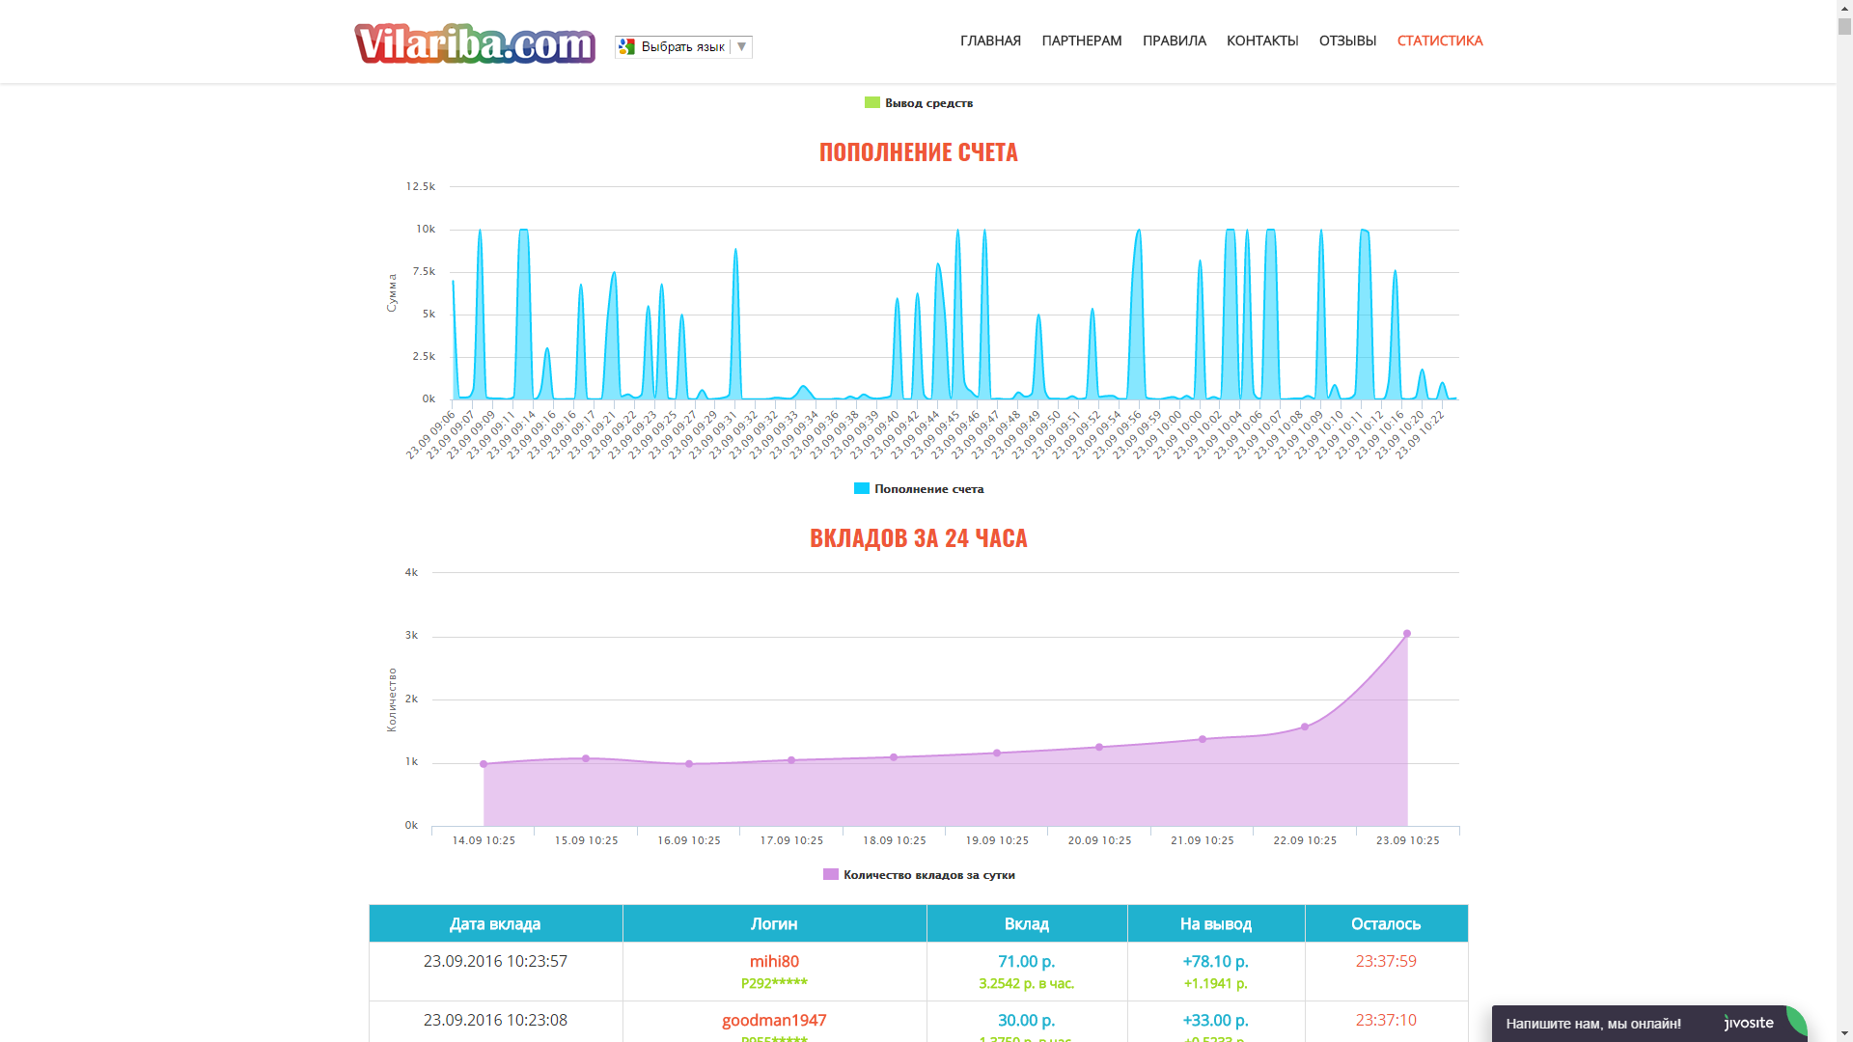Select the СТАТИСТИКА menu item
The height and width of the screenshot is (1042, 1853).
pos(1439,41)
